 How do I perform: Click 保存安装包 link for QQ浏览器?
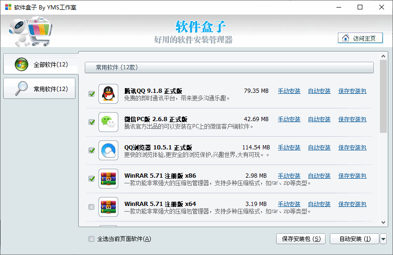pos(352,148)
